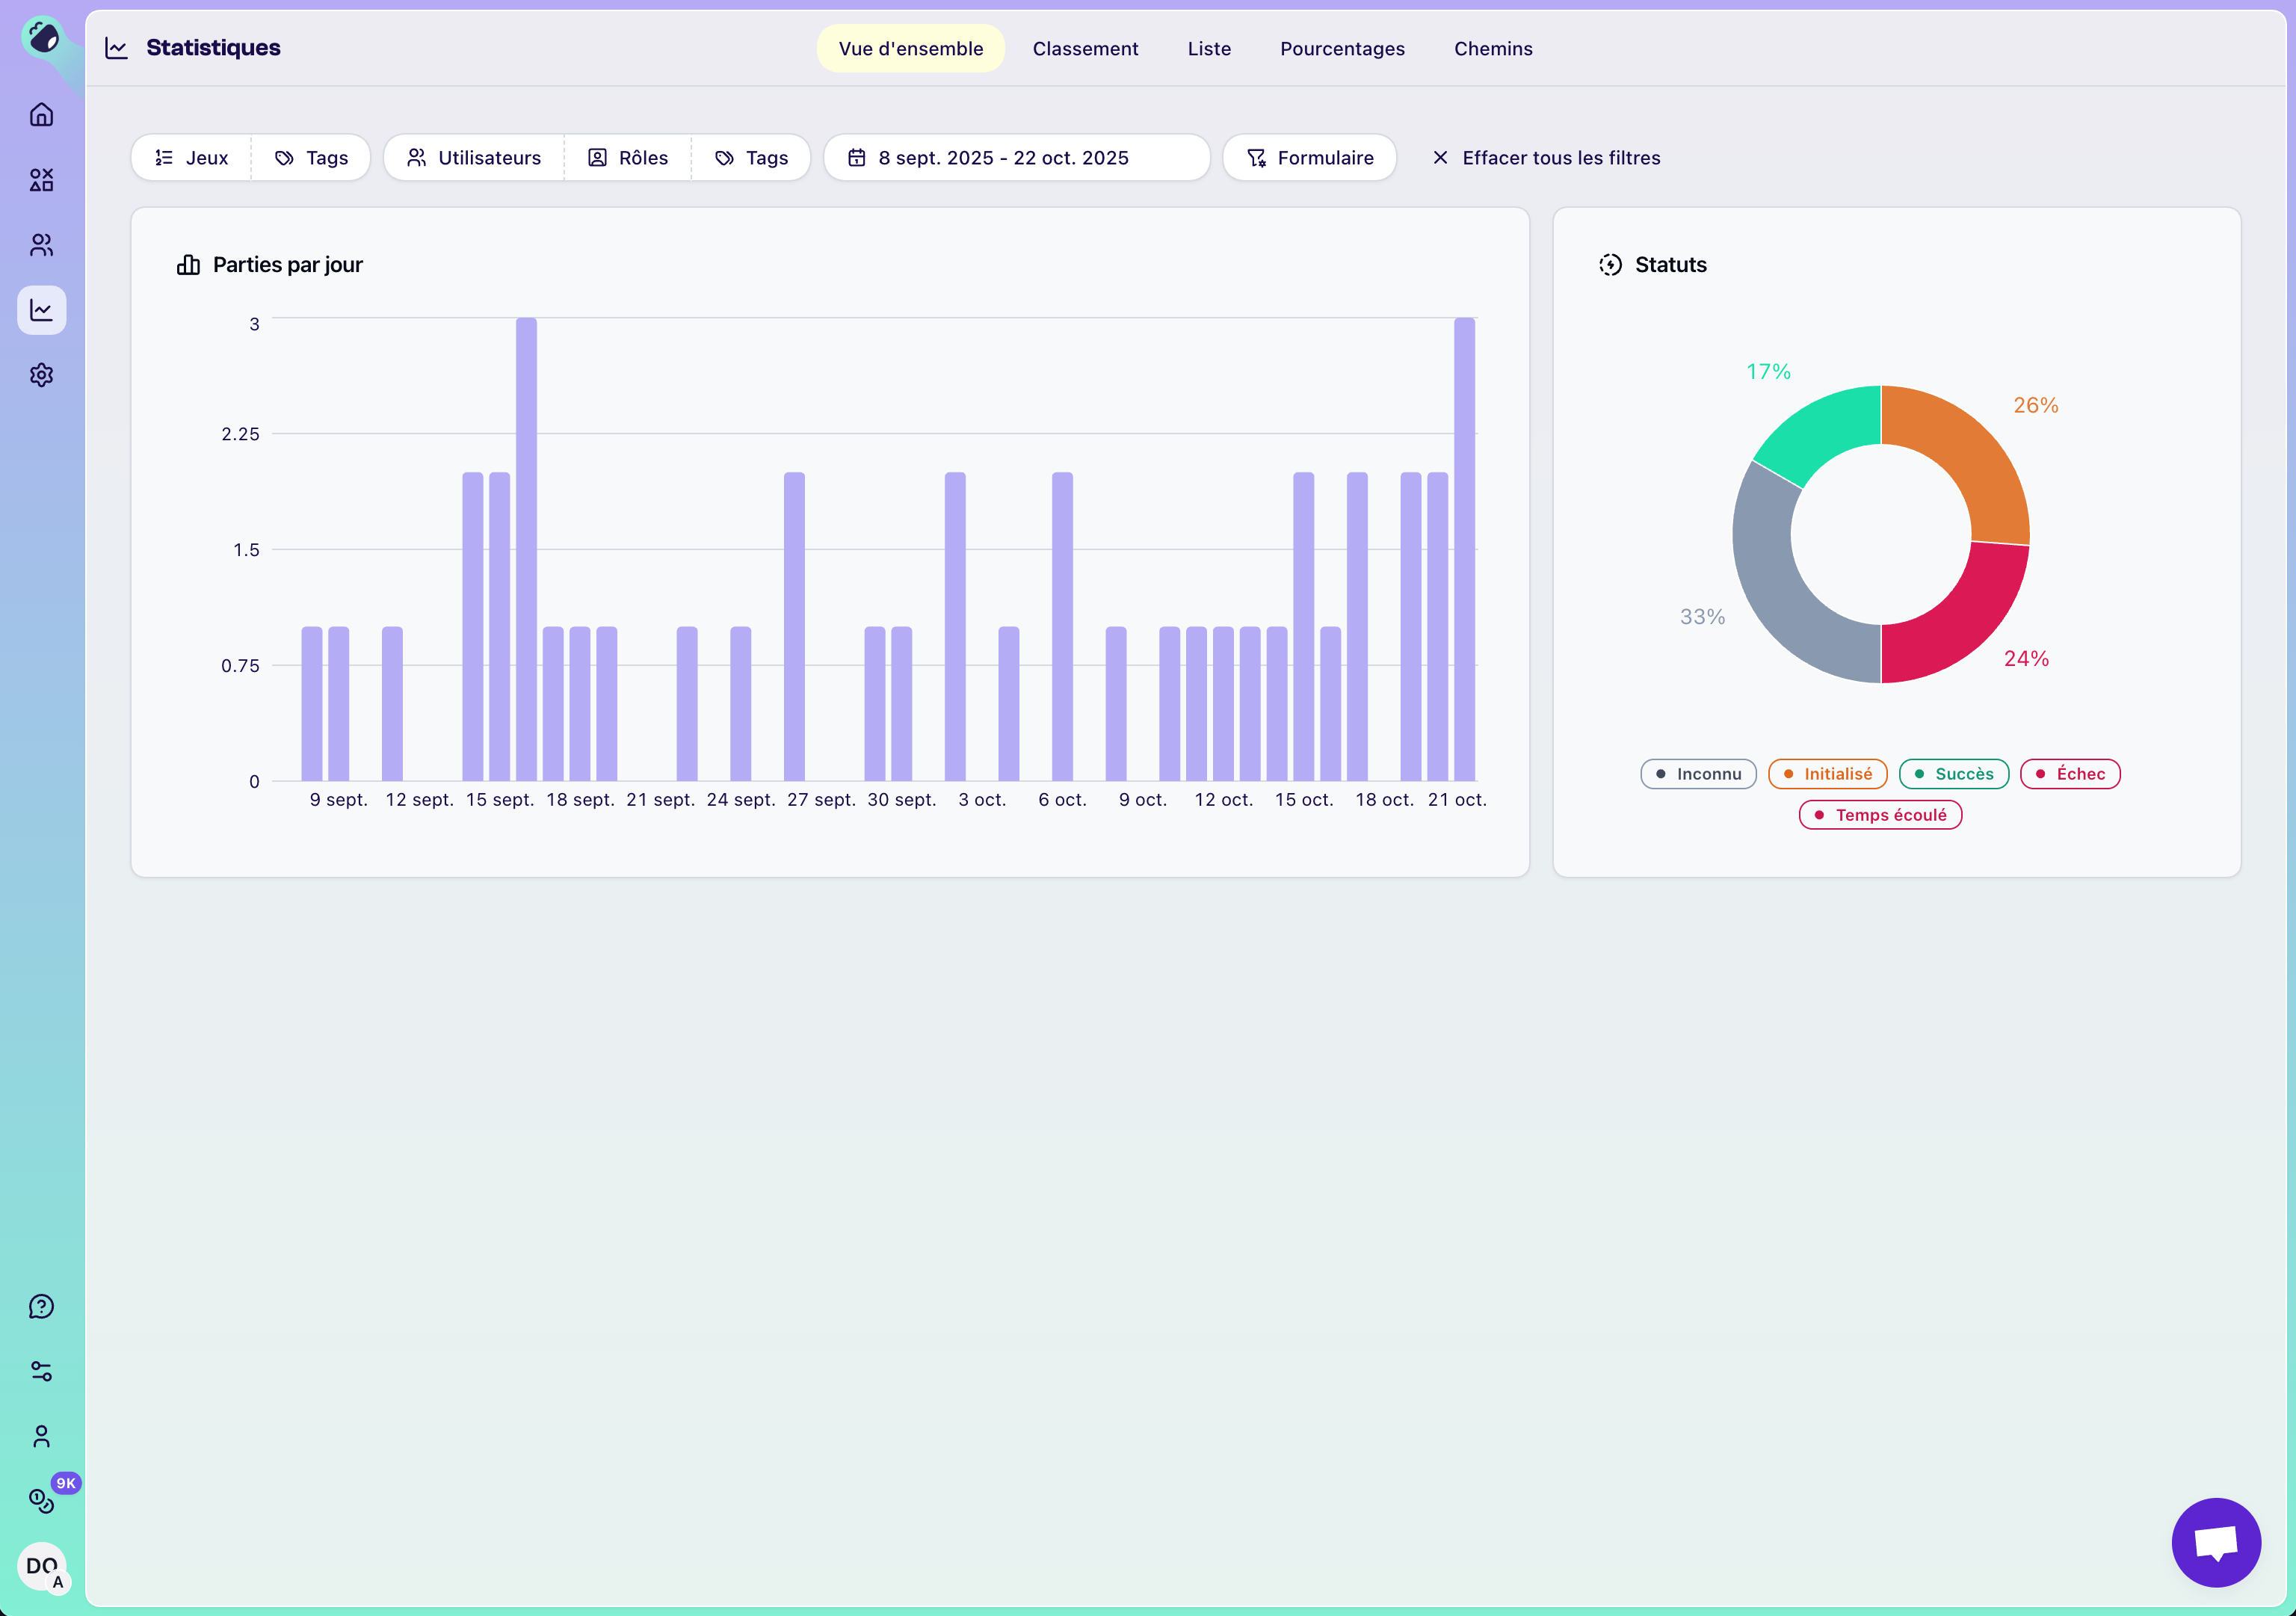
Task: Toggle the Inconnu status legend chip
Action: click(1698, 774)
